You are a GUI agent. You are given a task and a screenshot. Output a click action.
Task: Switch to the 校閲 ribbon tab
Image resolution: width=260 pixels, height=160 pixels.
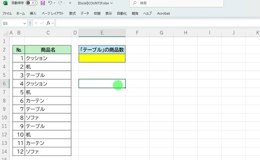[x=97, y=13]
